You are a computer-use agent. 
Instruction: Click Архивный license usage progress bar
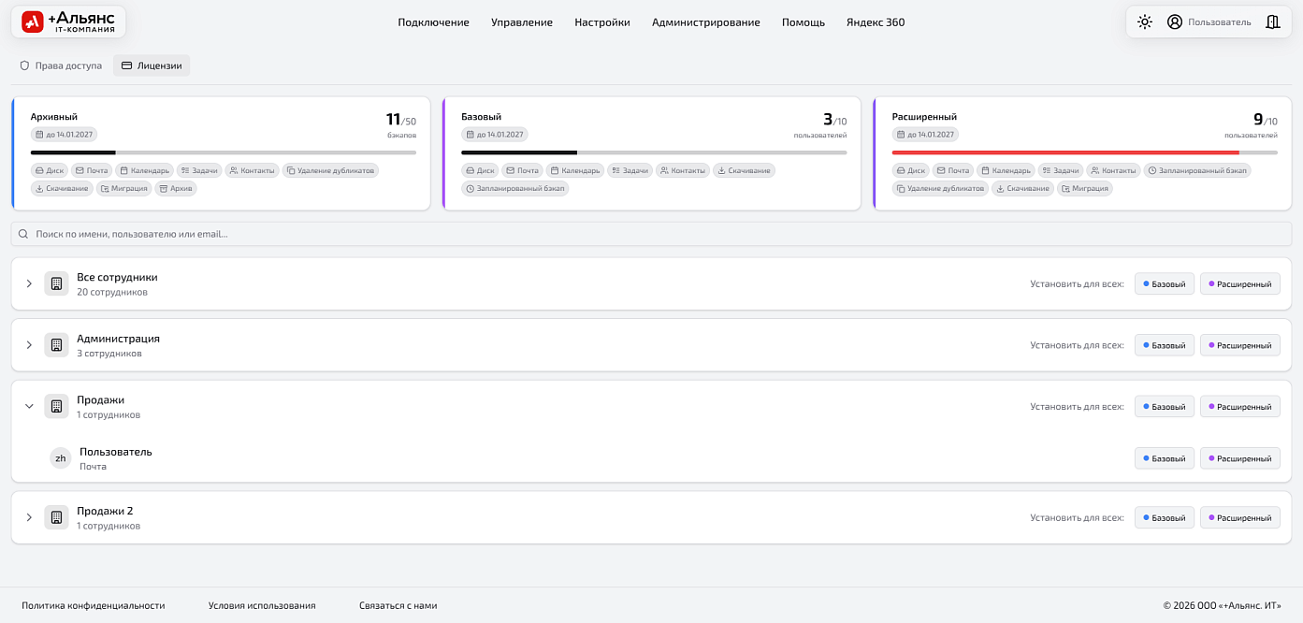point(224,152)
